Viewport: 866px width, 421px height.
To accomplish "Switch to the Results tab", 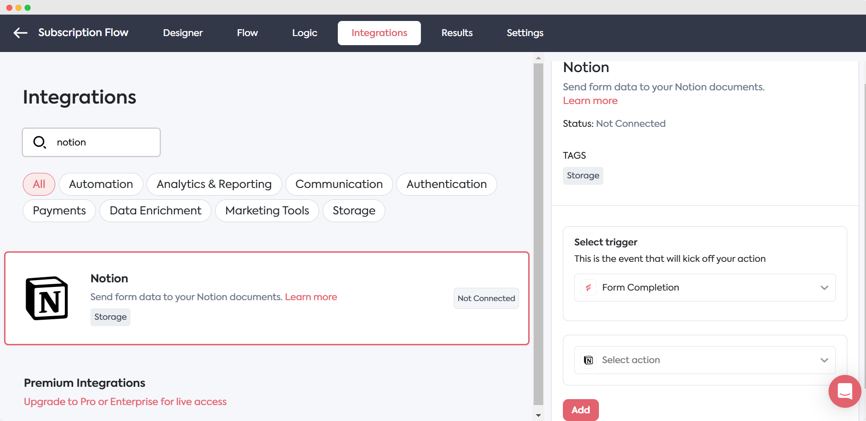I will tap(457, 33).
